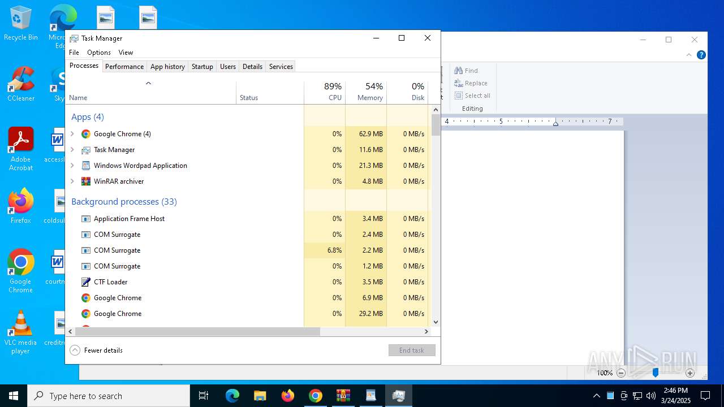Sort processes by the Disk column
The height and width of the screenshot is (407, 724).
pos(407,93)
